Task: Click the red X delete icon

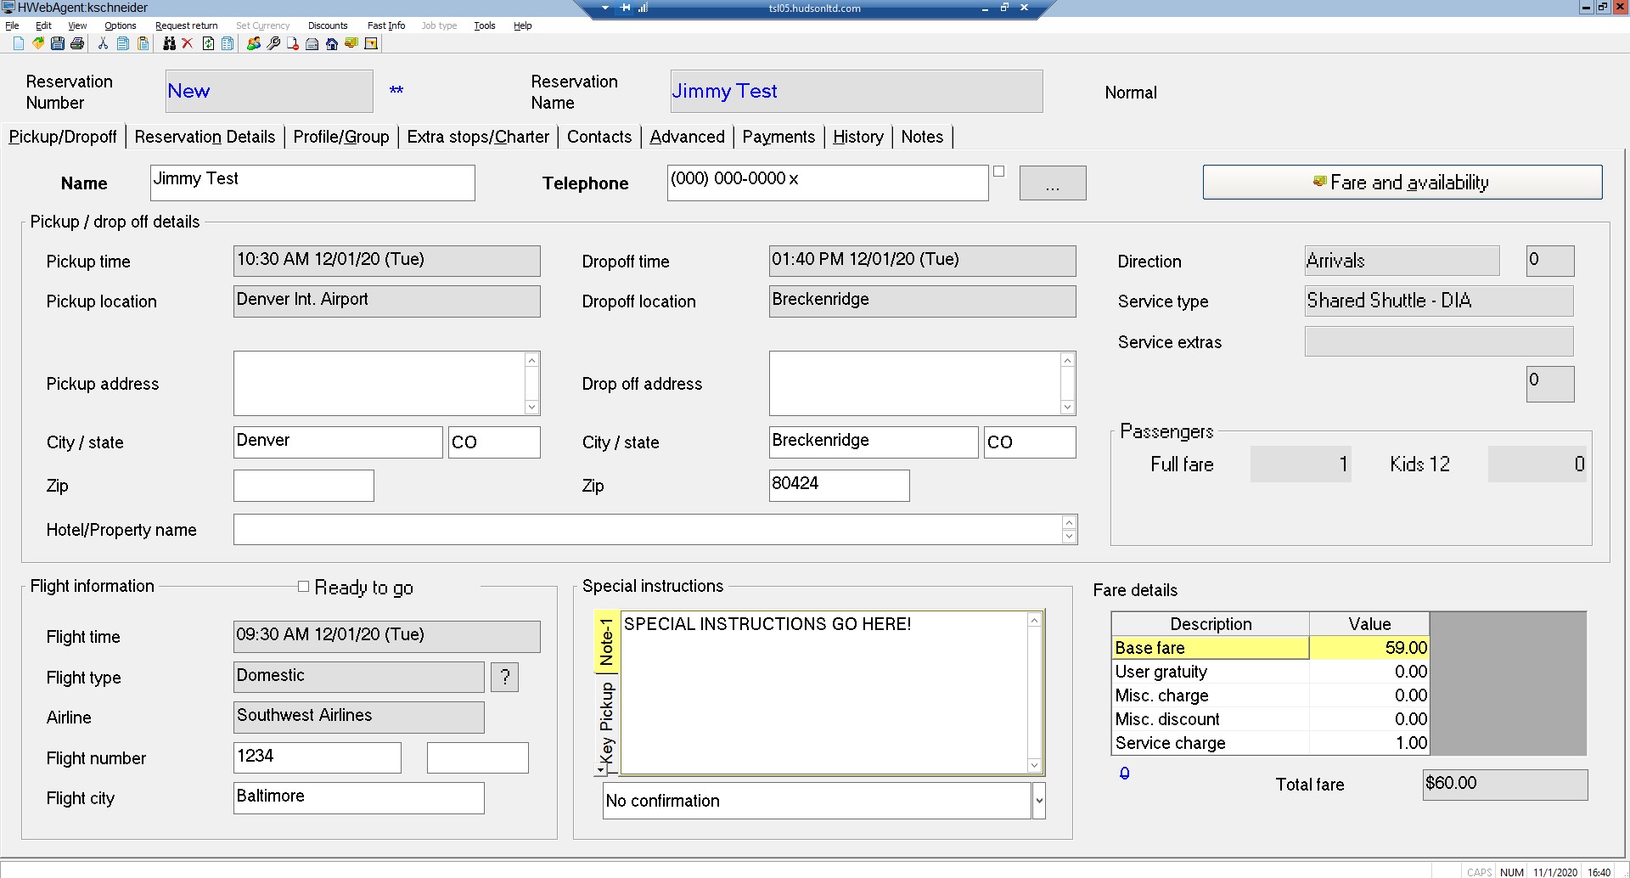Action: pyautogui.click(x=188, y=43)
